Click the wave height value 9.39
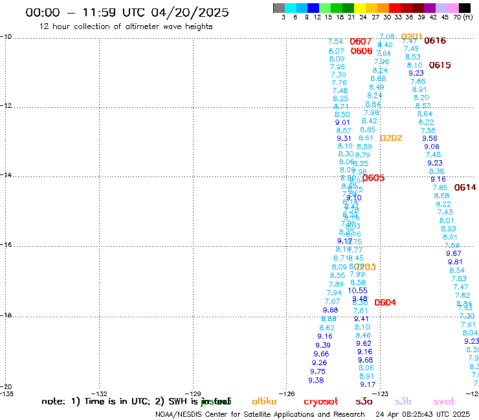 click(322, 345)
